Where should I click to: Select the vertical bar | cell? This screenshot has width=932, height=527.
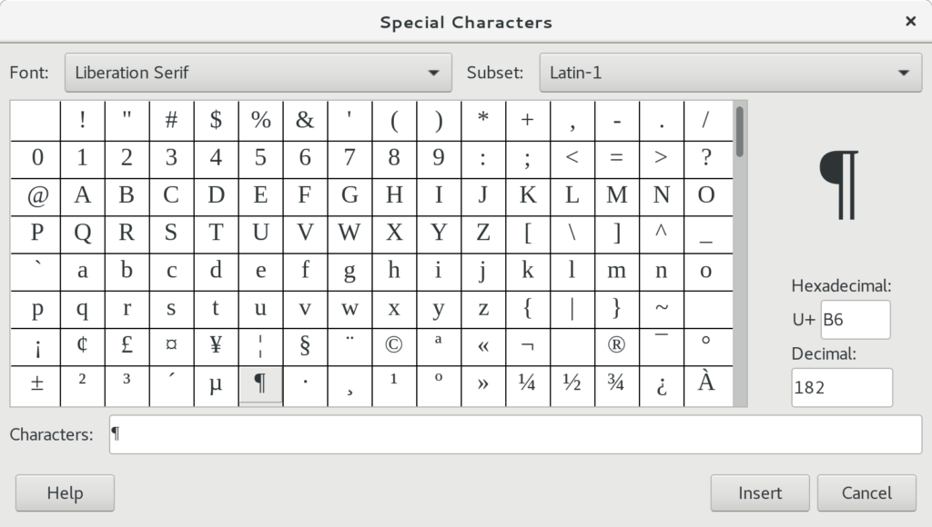pos(572,309)
